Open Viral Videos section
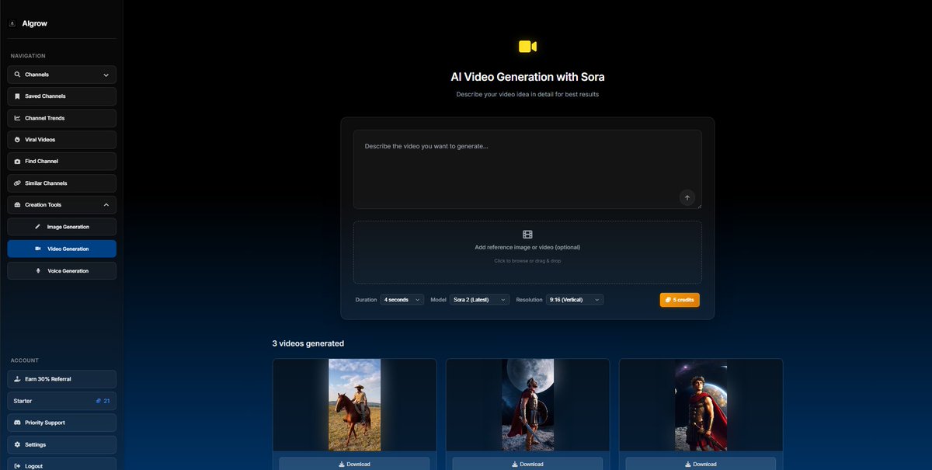Viewport: 932px width, 470px height. click(x=62, y=140)
